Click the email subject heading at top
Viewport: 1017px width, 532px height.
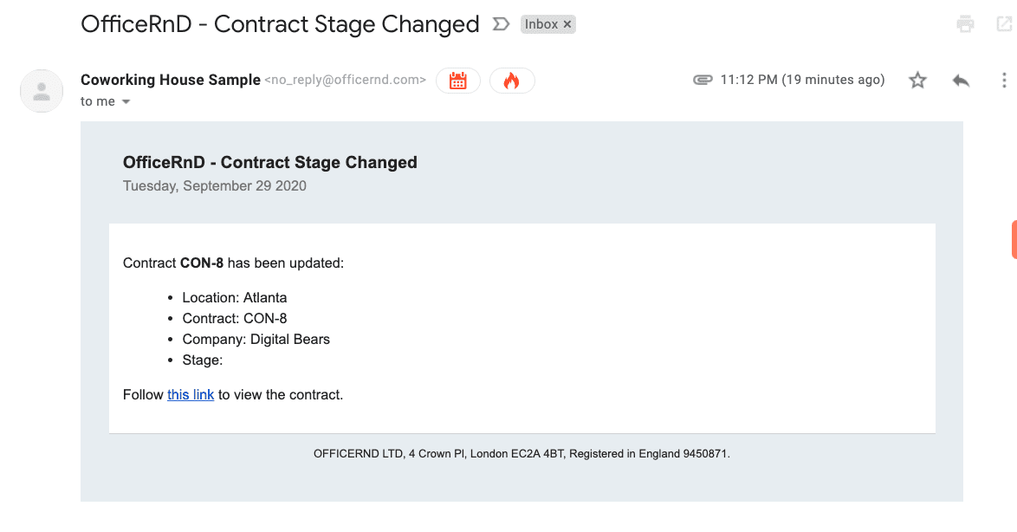pyautogui.click(x=280, y=24)
